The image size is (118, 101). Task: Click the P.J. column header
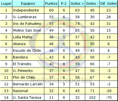pos(64,4)
